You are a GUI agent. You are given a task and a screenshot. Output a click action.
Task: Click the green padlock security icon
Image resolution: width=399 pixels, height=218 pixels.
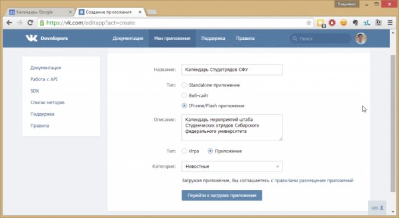point(42,23)
